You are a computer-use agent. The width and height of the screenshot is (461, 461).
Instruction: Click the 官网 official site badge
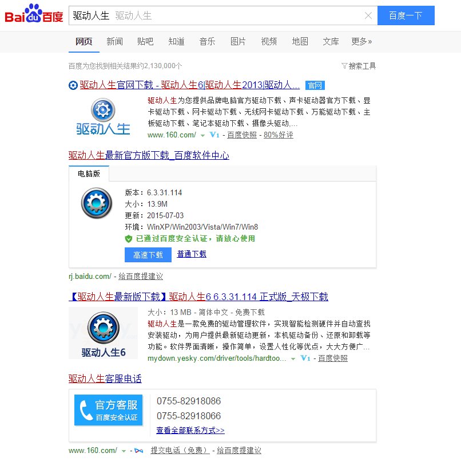point(315,85)
